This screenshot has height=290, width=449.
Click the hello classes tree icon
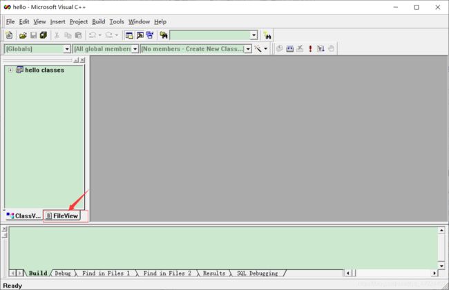tap(20, 70)
